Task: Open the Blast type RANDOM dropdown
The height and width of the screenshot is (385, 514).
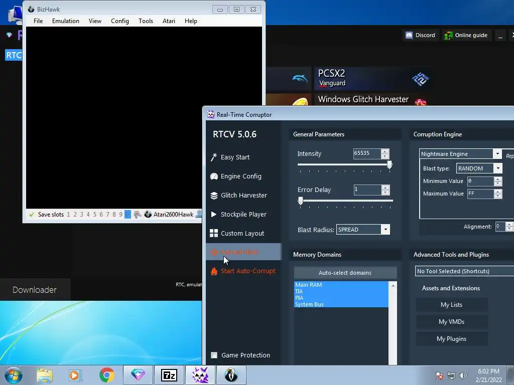Action: 498,168
